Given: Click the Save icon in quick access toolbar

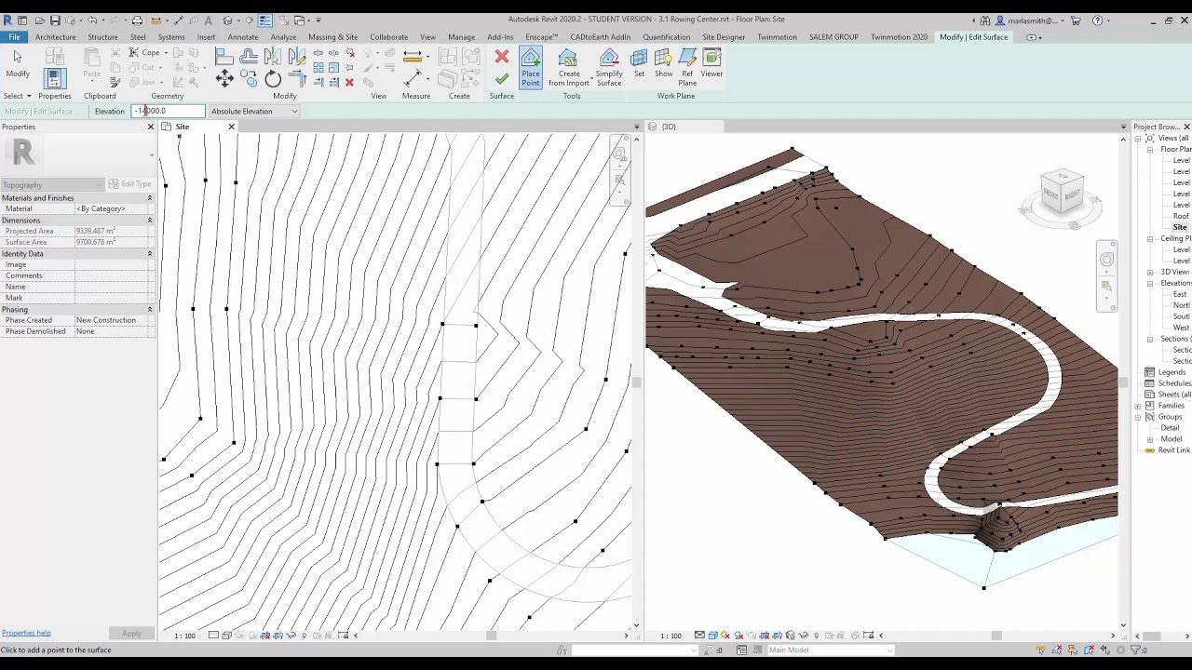Looking at the screenshot, I should [x=55, y=20].
